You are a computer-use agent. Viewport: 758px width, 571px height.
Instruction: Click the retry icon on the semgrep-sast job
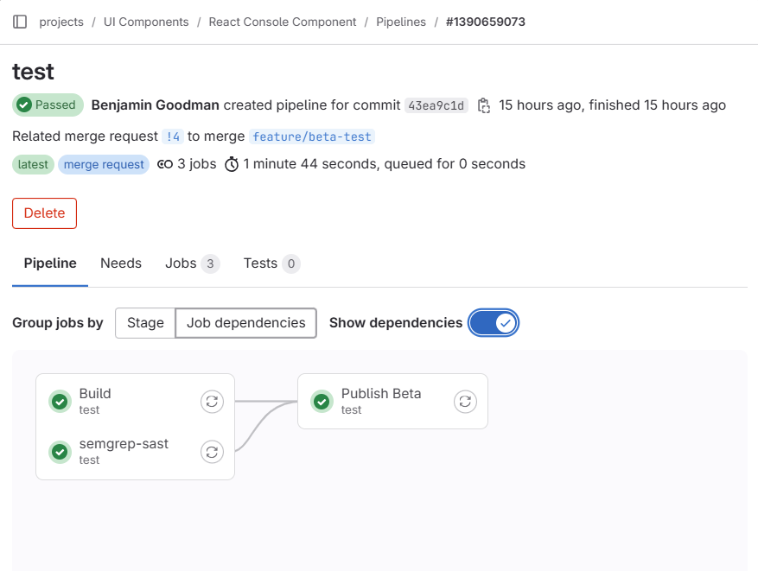[212, 452]
